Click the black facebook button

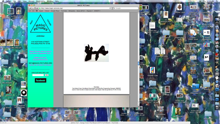(41, 80)
